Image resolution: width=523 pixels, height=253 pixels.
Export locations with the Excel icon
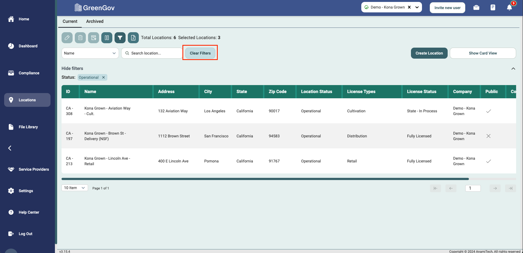click(x=133, y=38)
